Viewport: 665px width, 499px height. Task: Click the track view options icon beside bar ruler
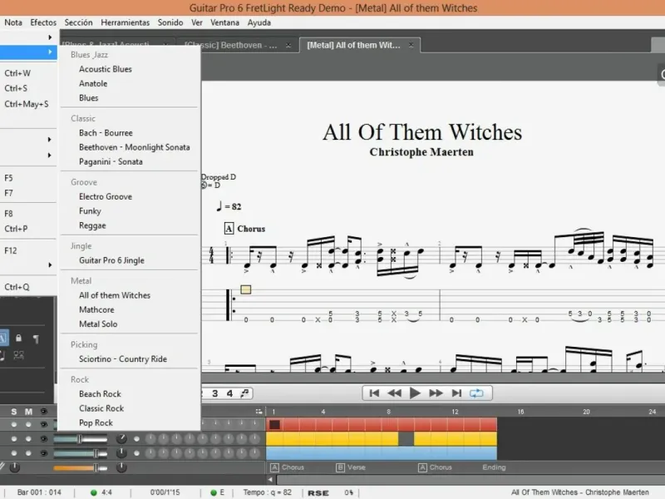click(259, 412)
